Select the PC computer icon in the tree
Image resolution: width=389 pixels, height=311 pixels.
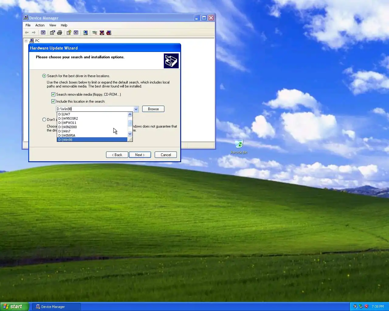32,41
